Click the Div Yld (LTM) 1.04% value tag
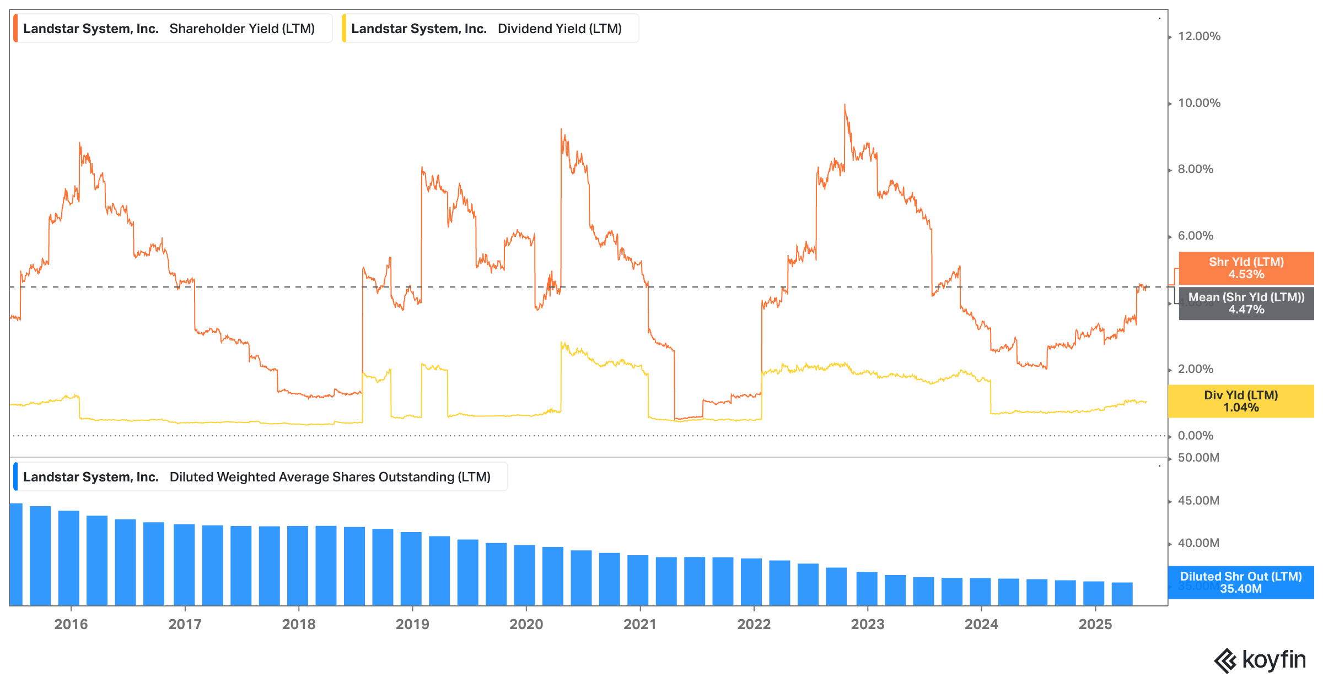Viewport: 1323px width, 683px height. pyautogui.click(x=1241, y=402)
